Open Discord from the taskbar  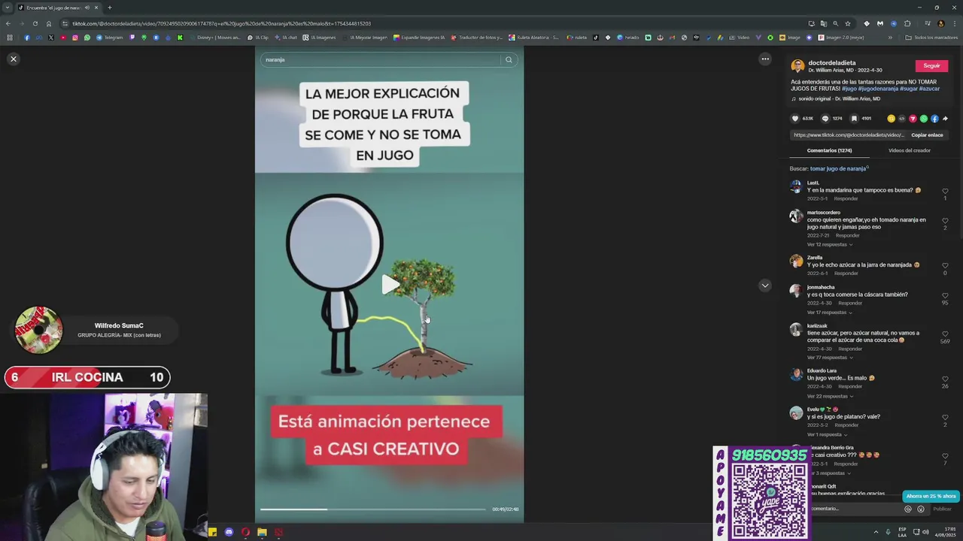point(229,532)
